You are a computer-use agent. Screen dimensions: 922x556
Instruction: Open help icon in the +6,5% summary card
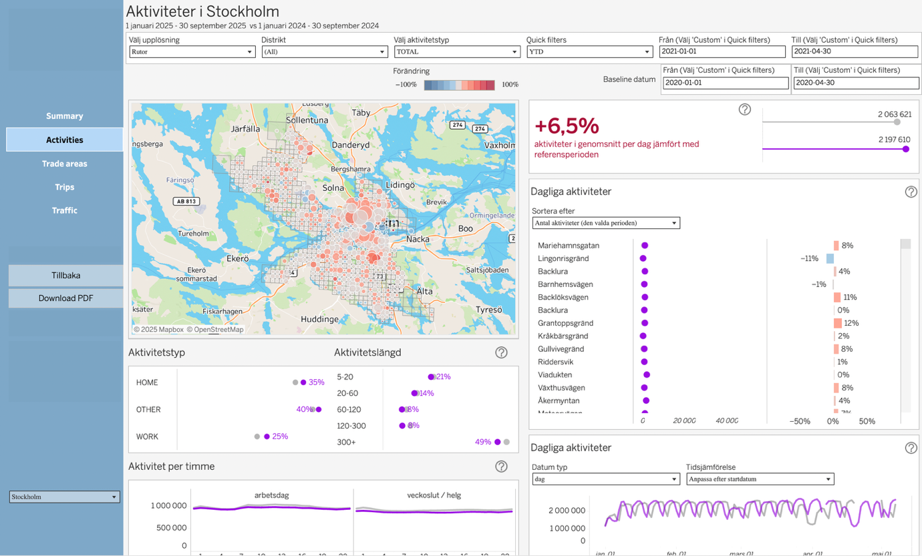(x=744, y=109)
